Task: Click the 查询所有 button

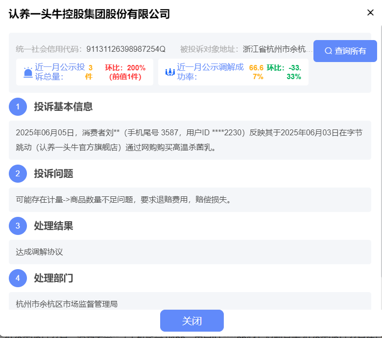Action: pyautogui.click(x=345, y=51)
